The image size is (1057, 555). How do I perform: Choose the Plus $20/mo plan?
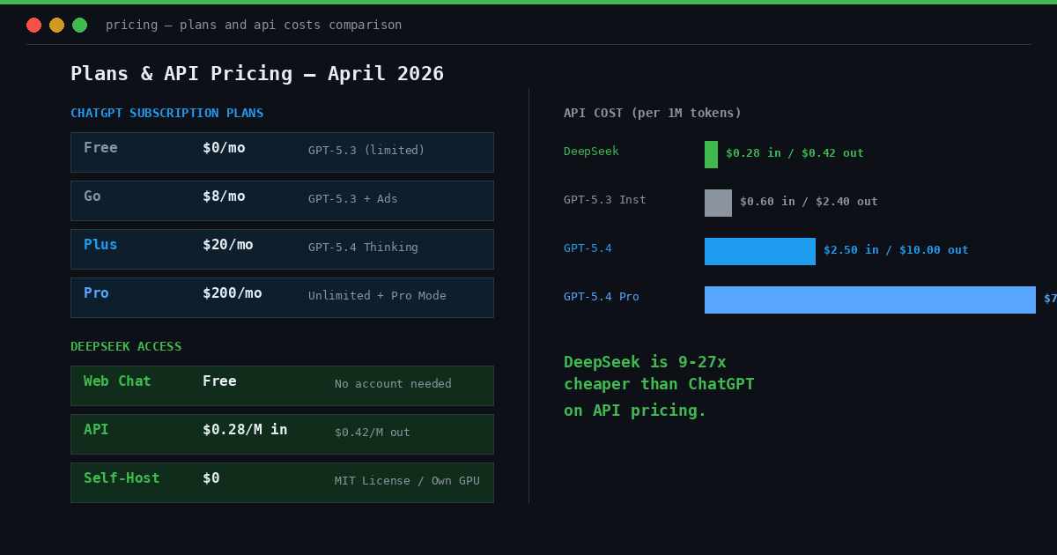282,248
